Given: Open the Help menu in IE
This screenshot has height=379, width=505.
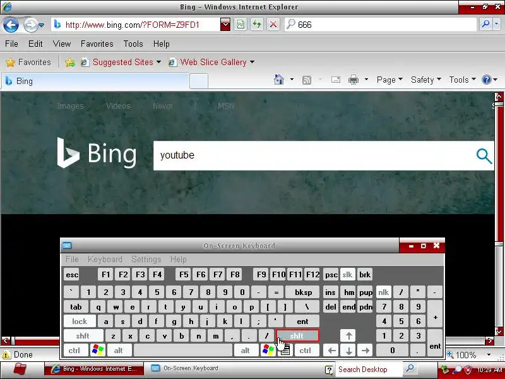Looking at the screenshot, I should [162, 44].
